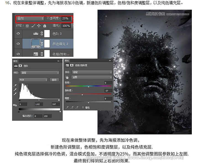Screen dimensions: 199x163
Task: Open the 预设 preset dropdown in levels panel
Action: click(40, 73)
